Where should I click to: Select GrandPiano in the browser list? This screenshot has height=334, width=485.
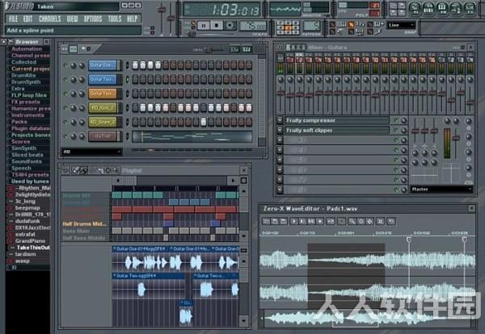pyautogui.click(x=31, y=241)
